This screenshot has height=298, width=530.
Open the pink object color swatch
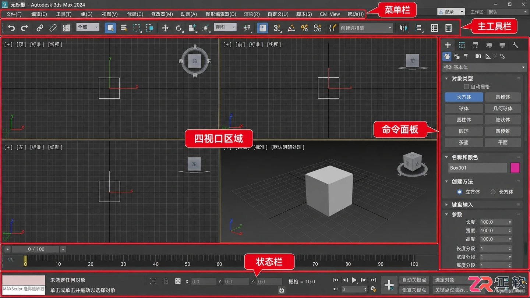pyautogui.click(x=515, y=168)
